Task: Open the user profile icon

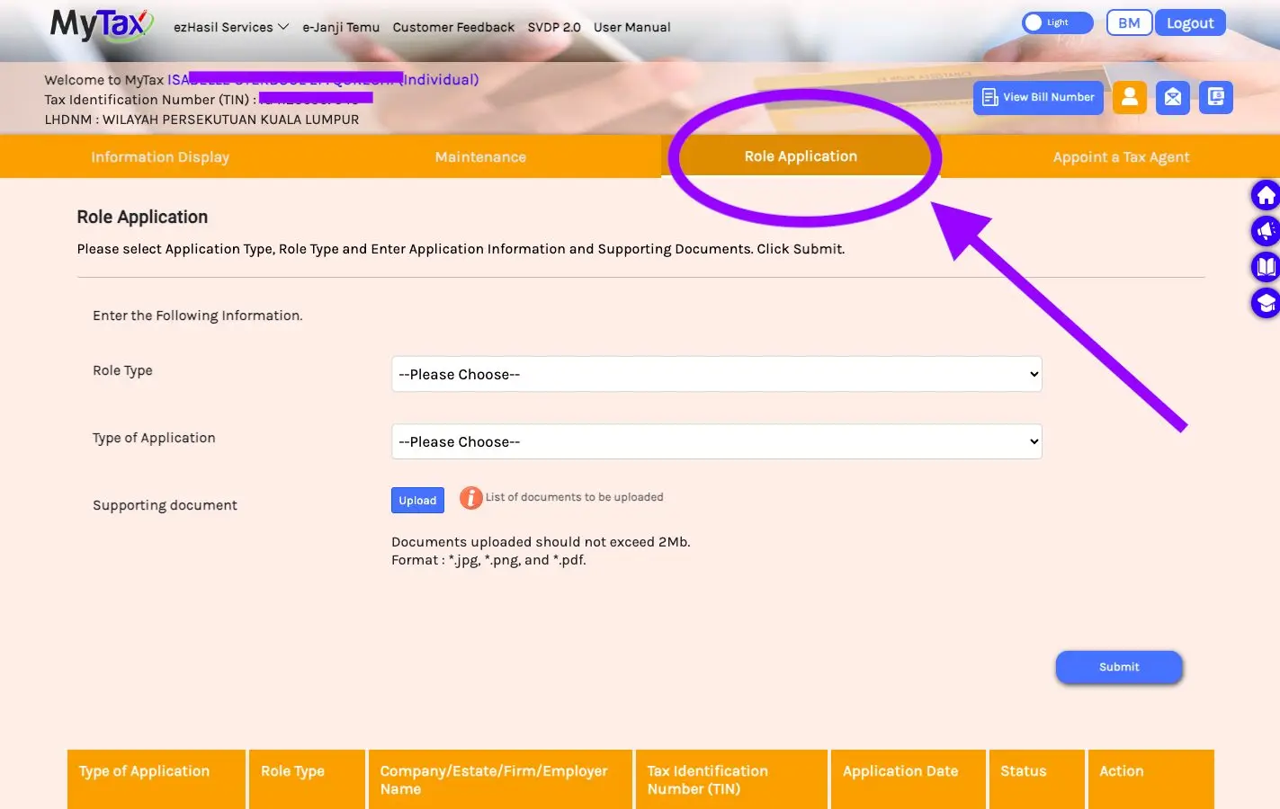Action: pyautogui.click(x=1130, y=97)
